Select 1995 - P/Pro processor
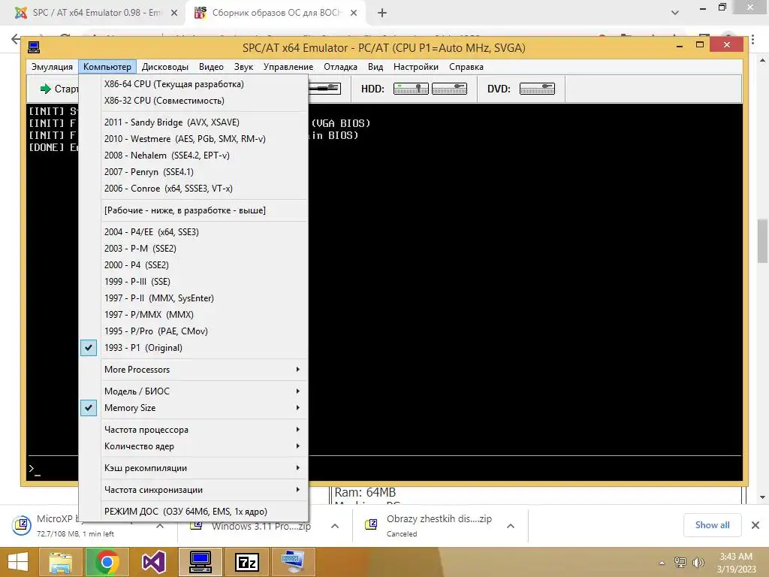Image resolution: width=769 pixels, height=577 pixels. pos(193,331)
